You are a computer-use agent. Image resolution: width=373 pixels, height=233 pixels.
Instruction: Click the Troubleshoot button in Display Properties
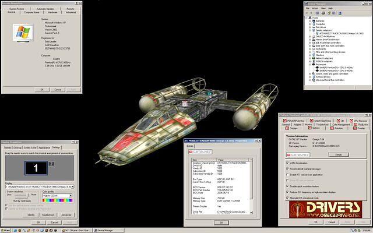click(47, 215)
